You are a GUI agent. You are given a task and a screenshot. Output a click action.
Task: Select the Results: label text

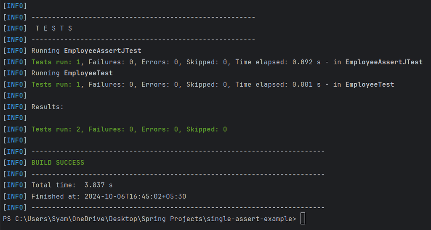[x=47, y=107]
